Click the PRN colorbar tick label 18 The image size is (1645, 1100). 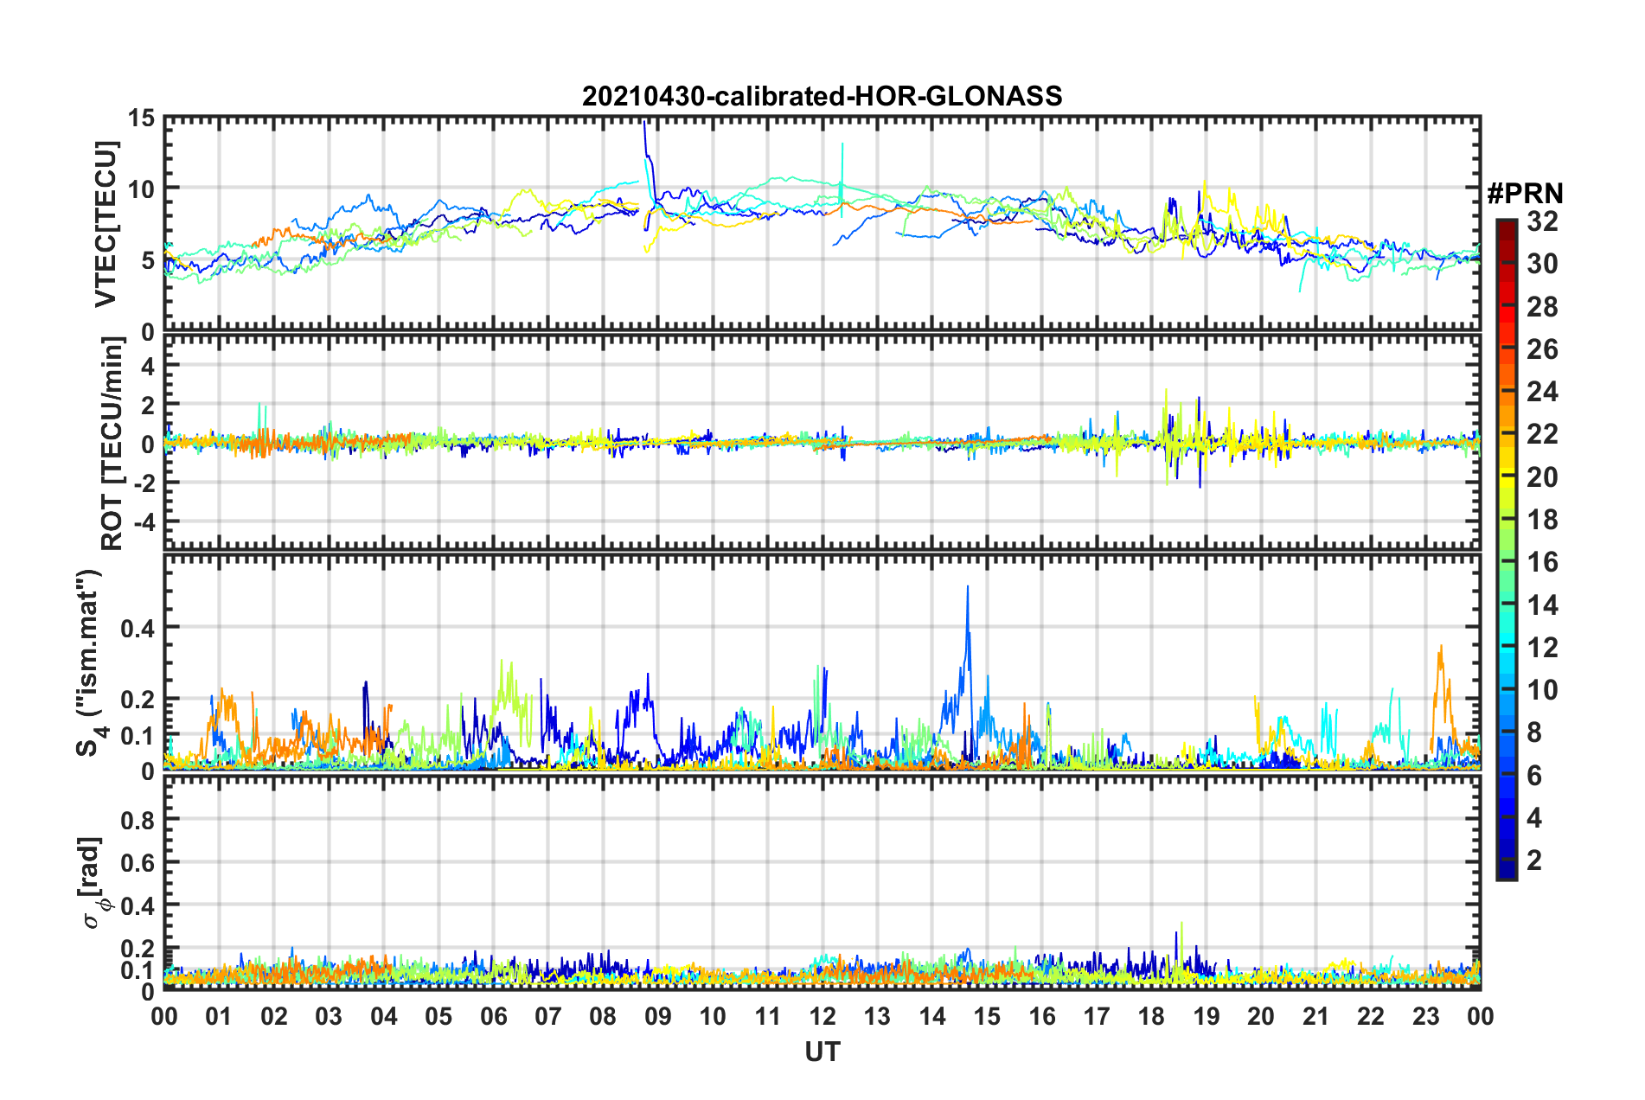point(1543,520)
